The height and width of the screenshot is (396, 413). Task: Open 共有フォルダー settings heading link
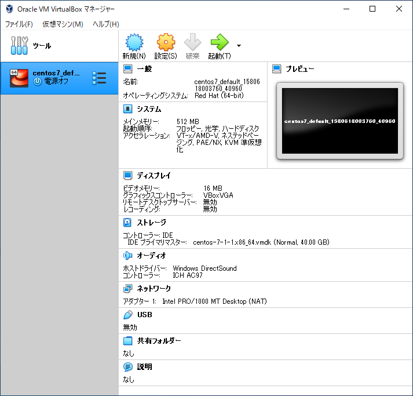pos(159,341)
